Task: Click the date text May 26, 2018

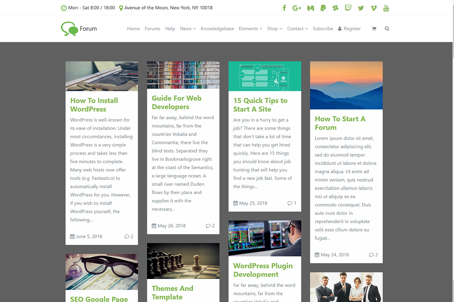Action: pos(171,226)
